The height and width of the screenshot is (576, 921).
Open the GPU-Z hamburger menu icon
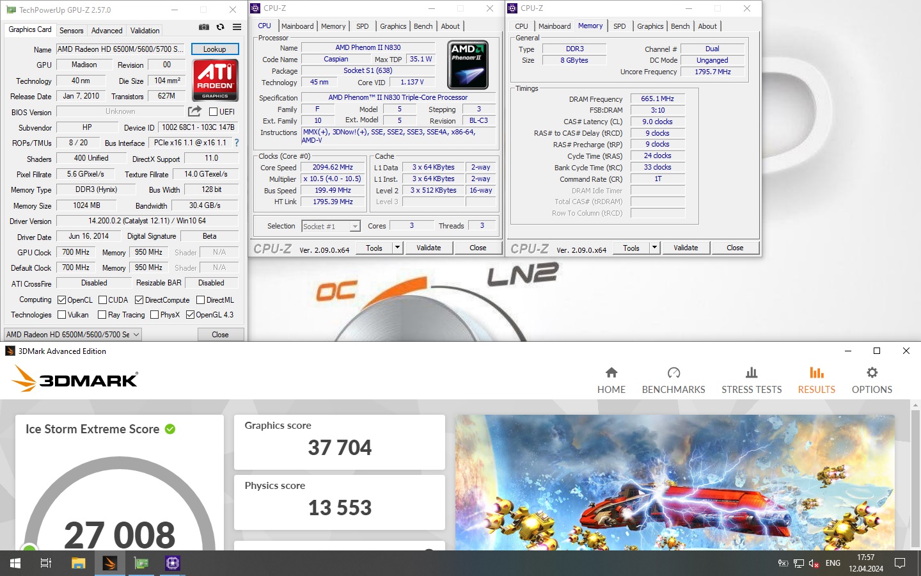coord(237,27)
